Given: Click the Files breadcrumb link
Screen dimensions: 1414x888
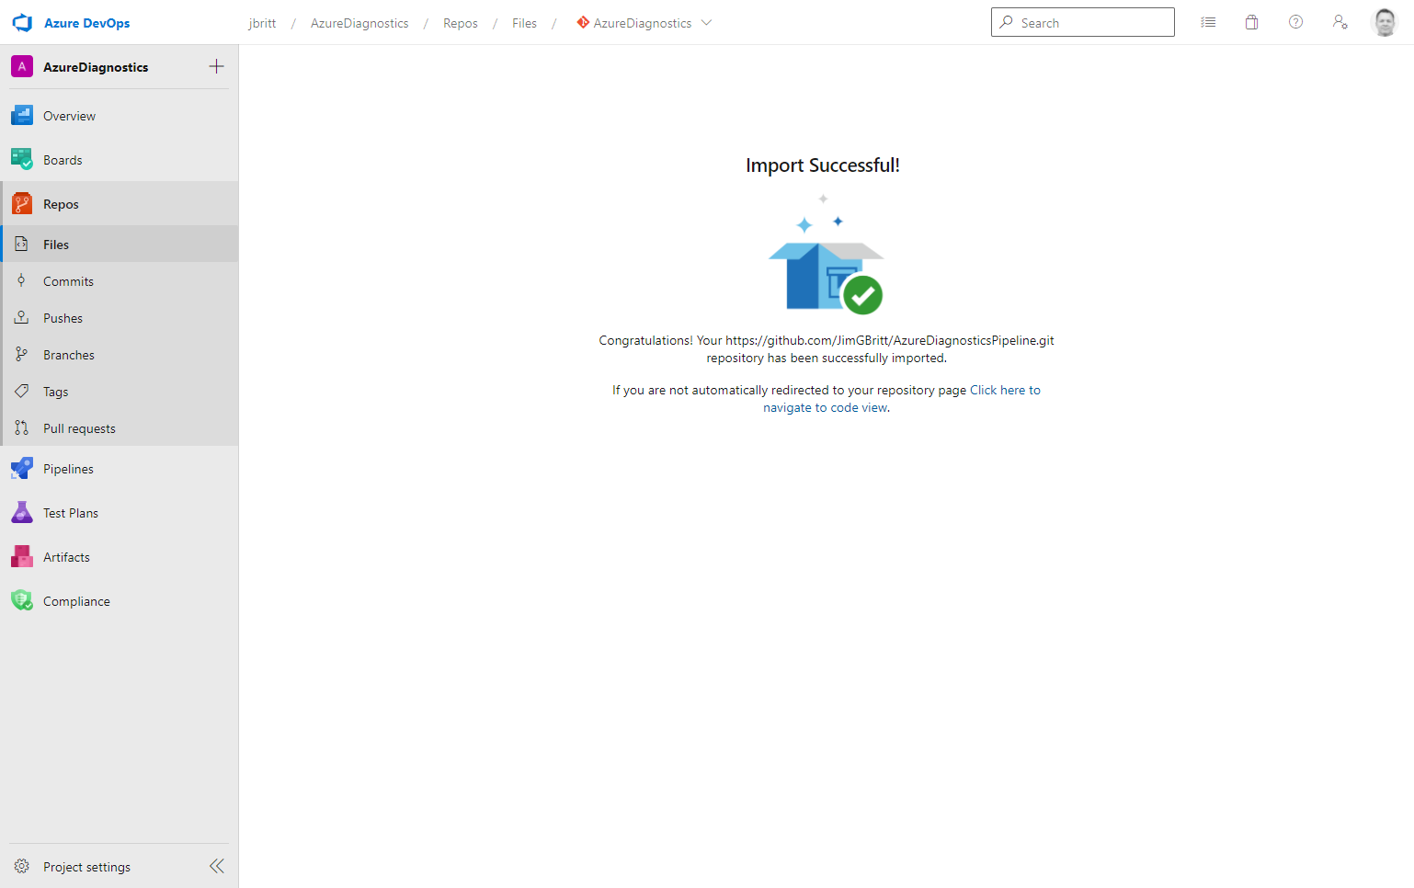Looking at the screenshot, I should click(x=524, y=23).
